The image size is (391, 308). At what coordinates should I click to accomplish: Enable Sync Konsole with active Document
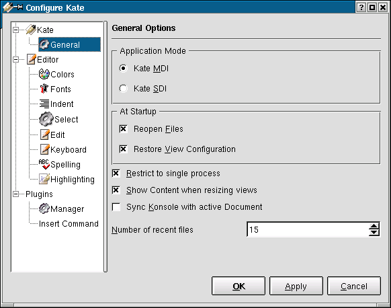116,207
